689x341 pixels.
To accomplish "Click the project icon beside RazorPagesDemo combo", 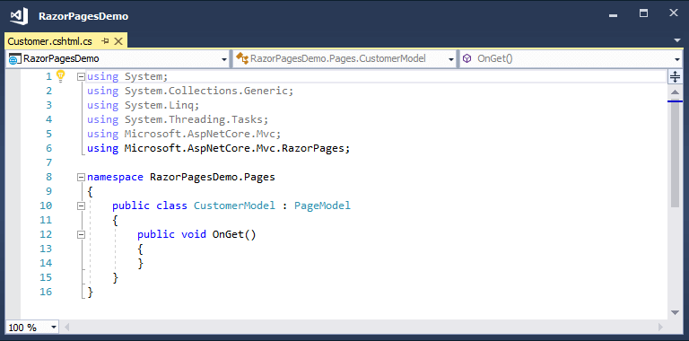I will (14, 59).
